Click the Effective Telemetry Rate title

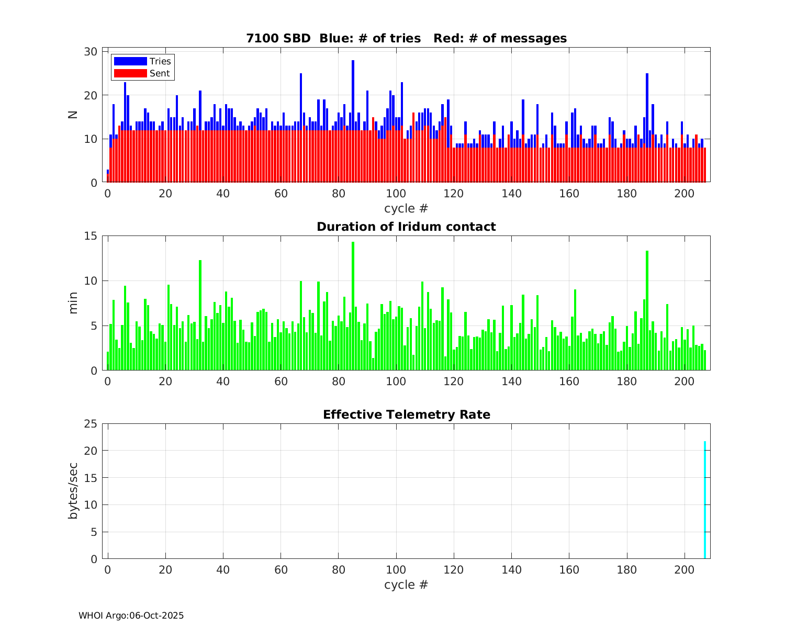point(406,414)
